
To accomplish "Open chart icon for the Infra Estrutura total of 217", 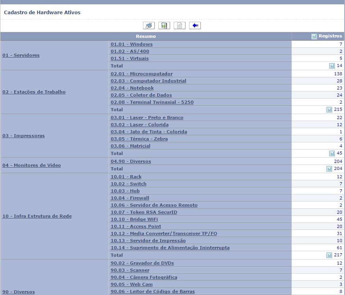I will 329,255.
